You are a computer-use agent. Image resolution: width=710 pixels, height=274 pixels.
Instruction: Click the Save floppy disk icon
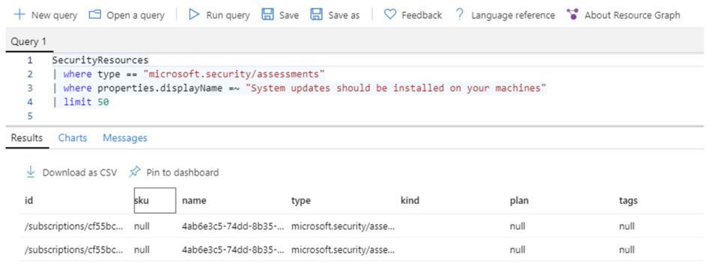tap(268, 14)
